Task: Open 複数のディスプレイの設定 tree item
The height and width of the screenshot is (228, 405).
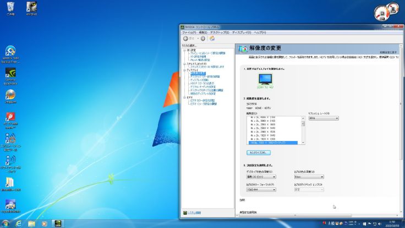Action: tap(202, 94)
